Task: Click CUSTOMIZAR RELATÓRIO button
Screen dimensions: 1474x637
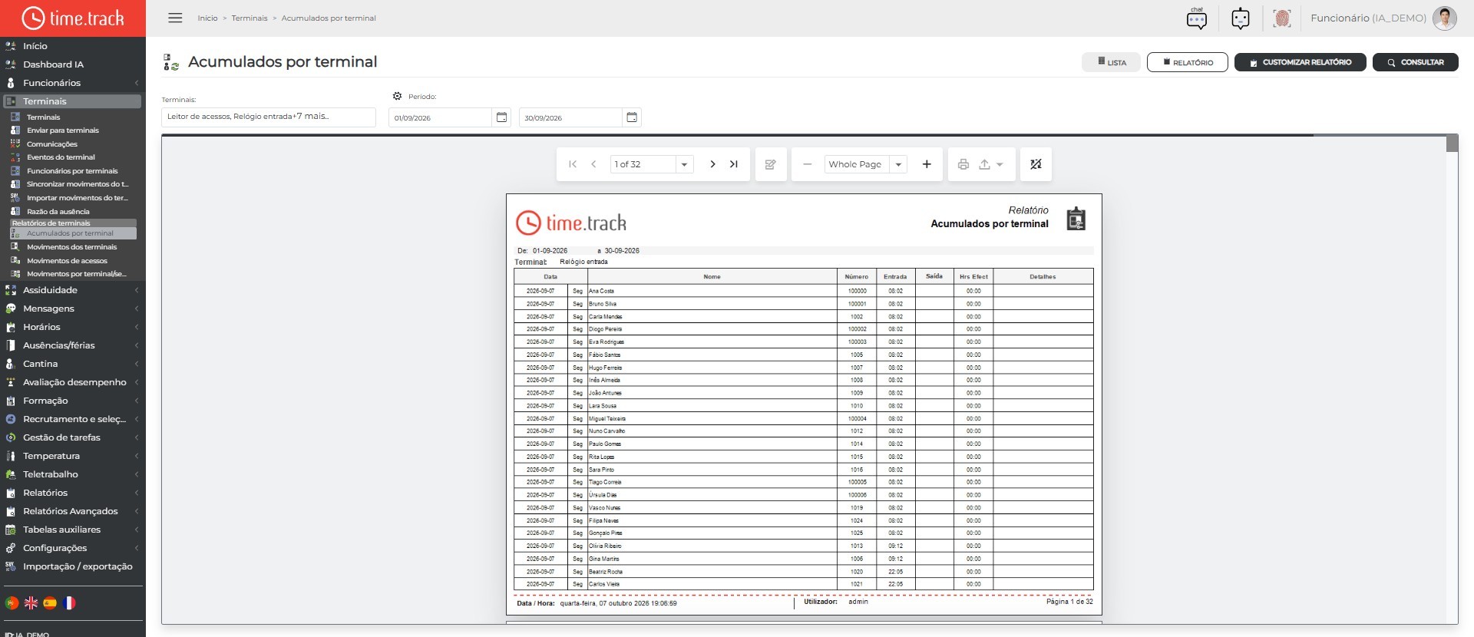Action: 1300,62
